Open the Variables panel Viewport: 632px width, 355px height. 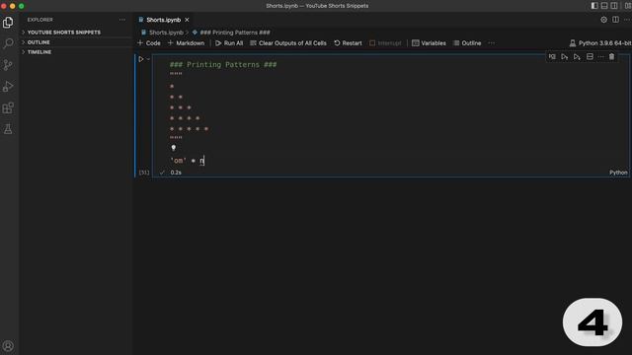pyautogui.click(x=429, y=43)
